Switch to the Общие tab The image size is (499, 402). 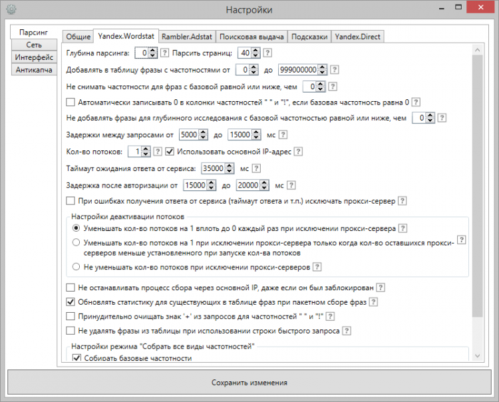79,37
